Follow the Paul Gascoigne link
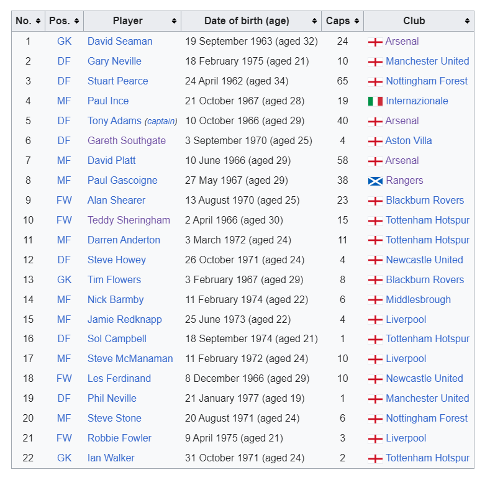490x480 pixels. pyautogui.click(x=122, y=180)
